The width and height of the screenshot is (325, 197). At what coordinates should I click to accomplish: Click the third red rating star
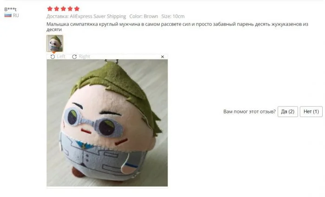pyautogui.click(x=64, y=9)
